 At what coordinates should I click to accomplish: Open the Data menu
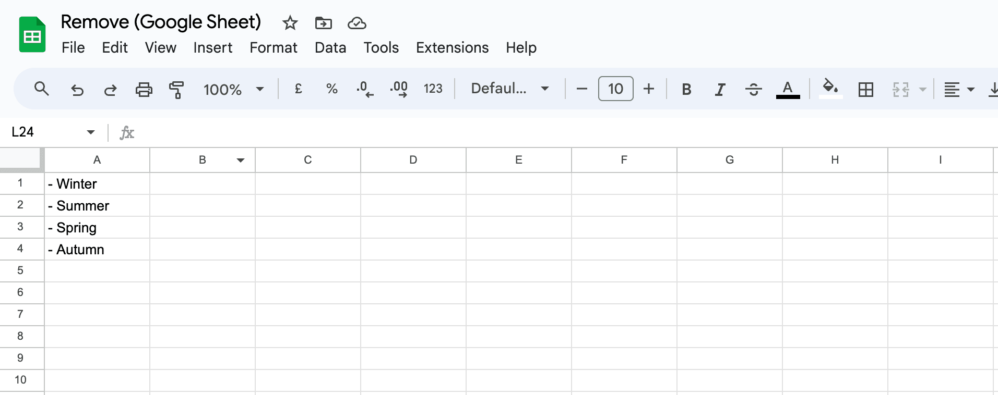pos(330,47)
